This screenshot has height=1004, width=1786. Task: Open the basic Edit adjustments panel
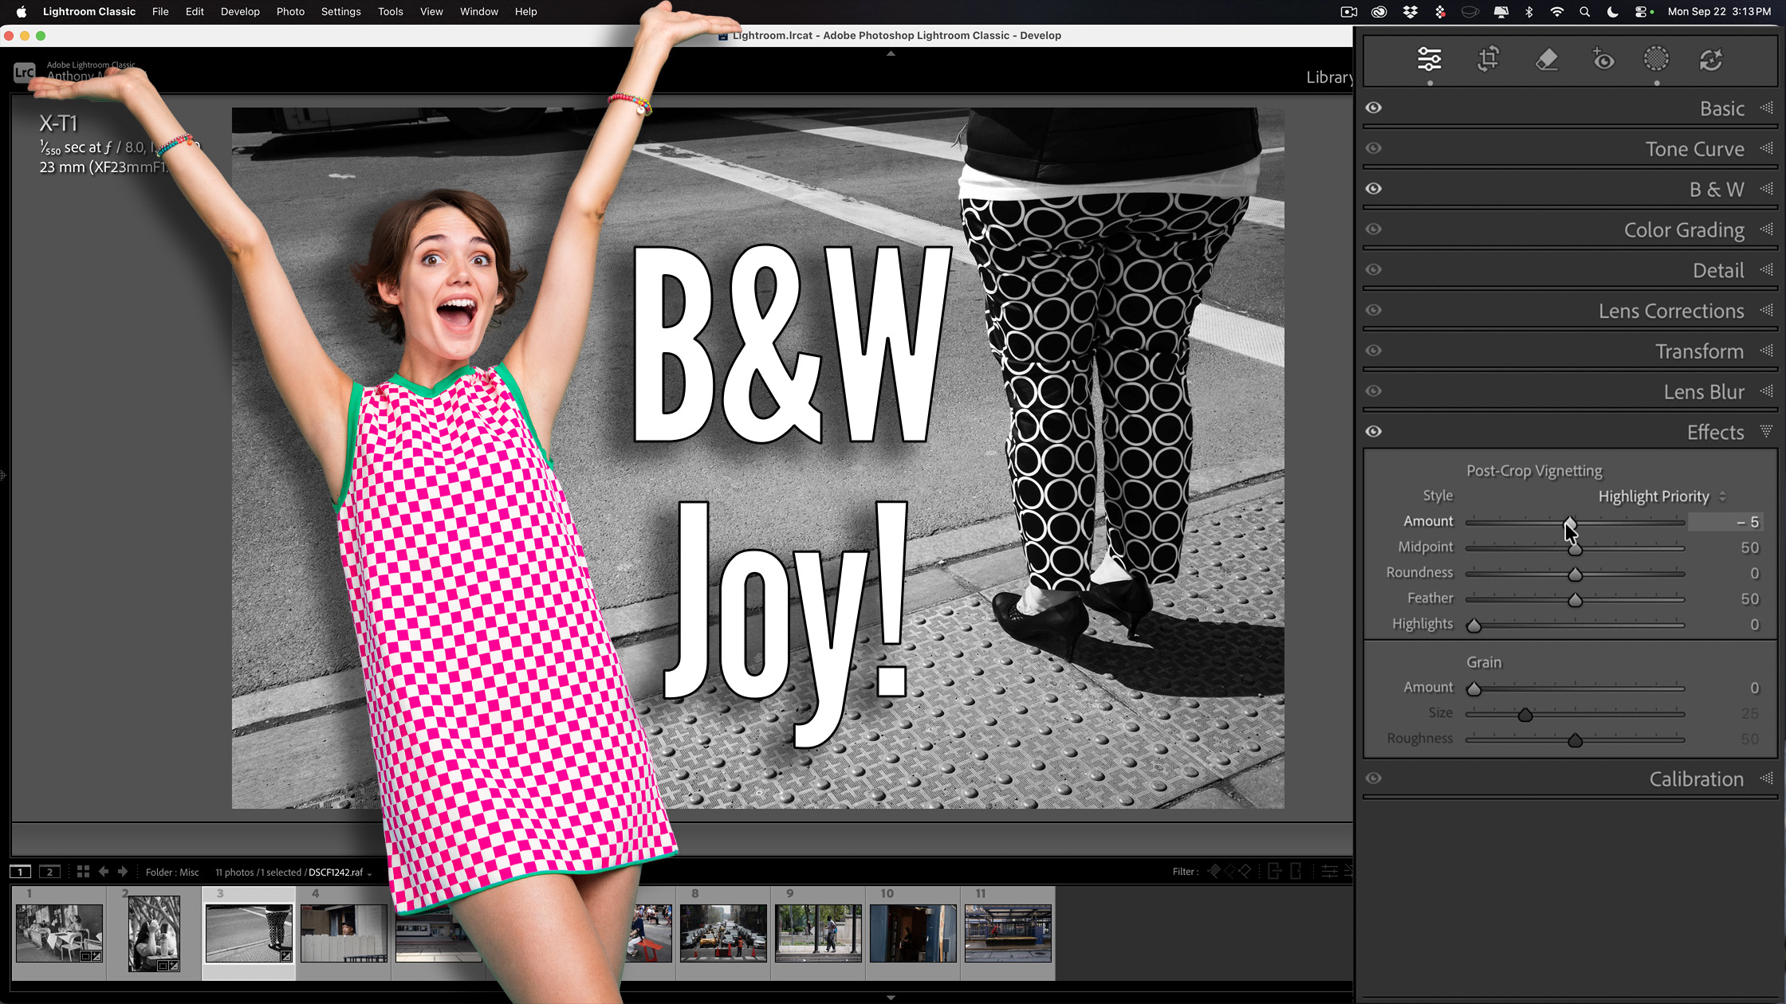click(1430, 60)
